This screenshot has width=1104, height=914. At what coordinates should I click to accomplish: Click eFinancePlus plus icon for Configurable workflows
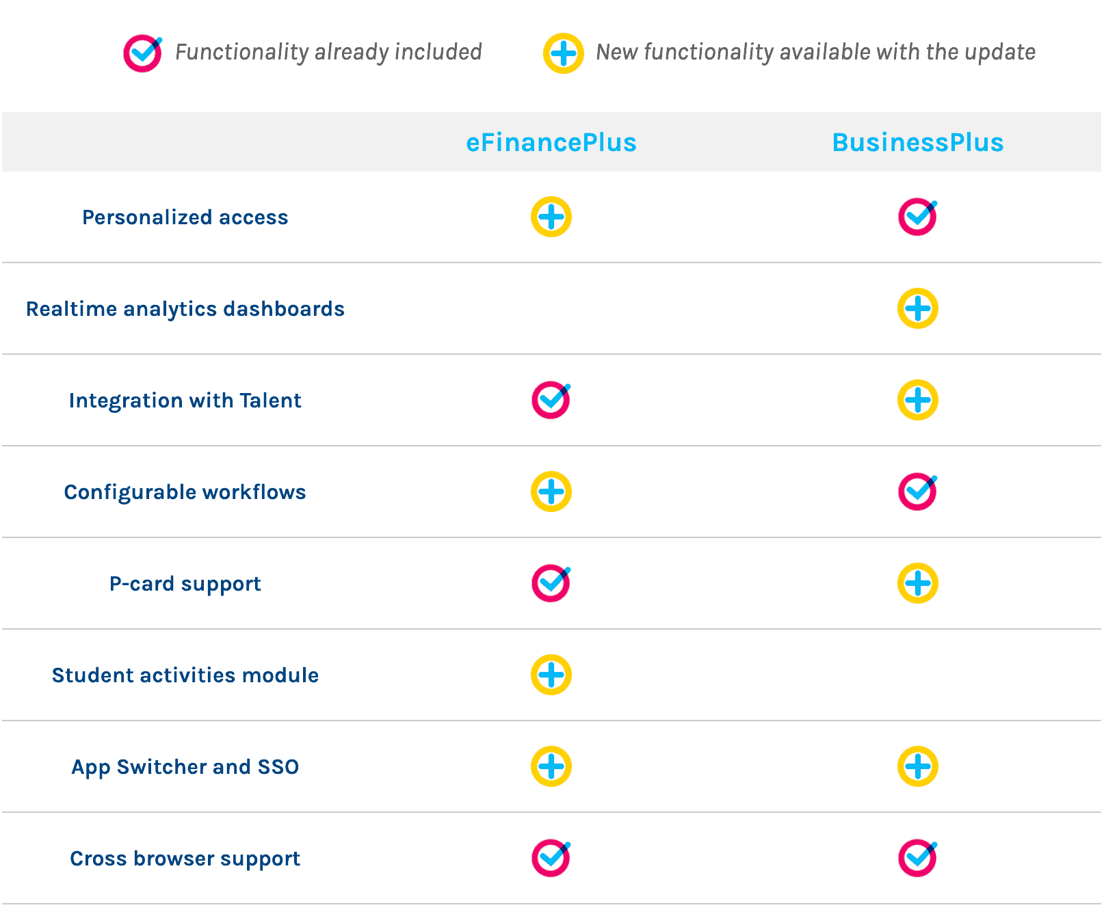click(x=551, y=492)
